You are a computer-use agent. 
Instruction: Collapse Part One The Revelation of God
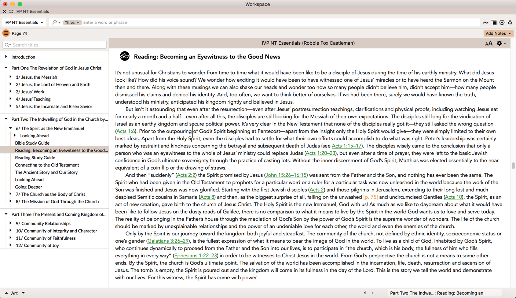6,68
